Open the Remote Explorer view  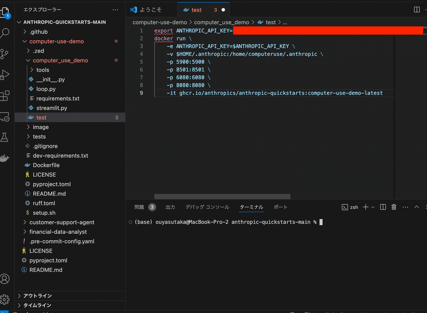pyautogui.click(x=5, y=117)
